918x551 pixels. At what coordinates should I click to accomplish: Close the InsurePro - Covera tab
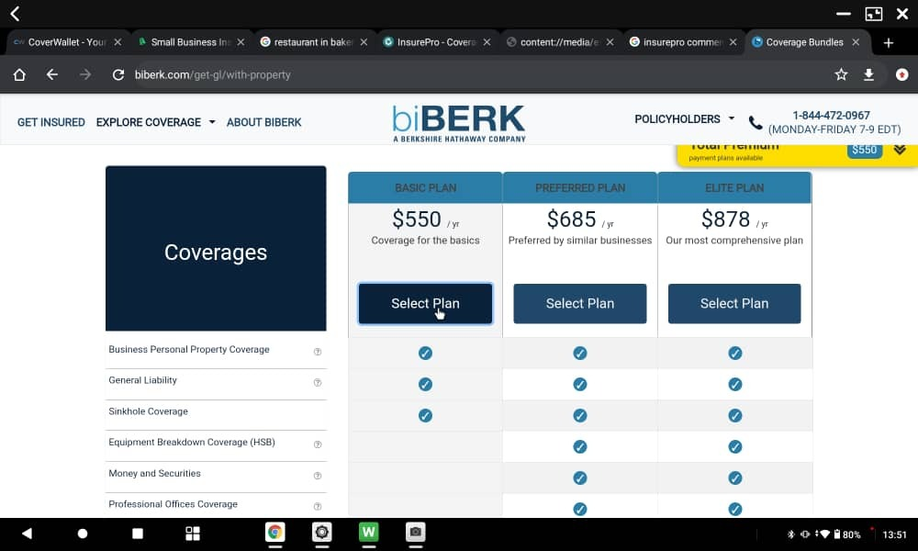click(487, 42)
